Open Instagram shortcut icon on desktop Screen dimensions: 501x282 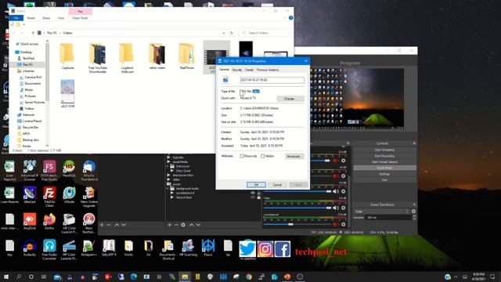tap(265, 249)
